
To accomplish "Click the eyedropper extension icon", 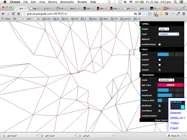I will point(178,14).
